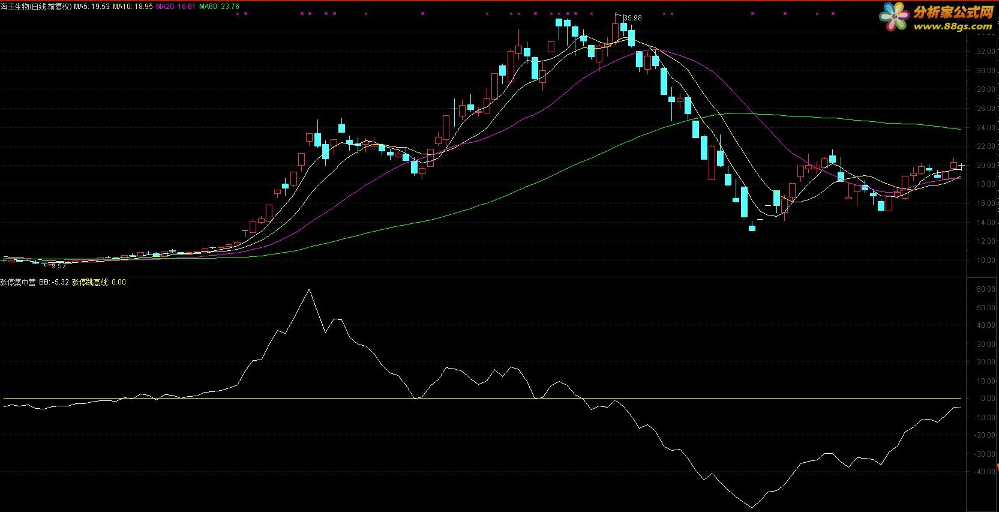This screenshot has width=999, height=512.
Task: Click the 10.00 price axis label
Action: coord(986,261)
